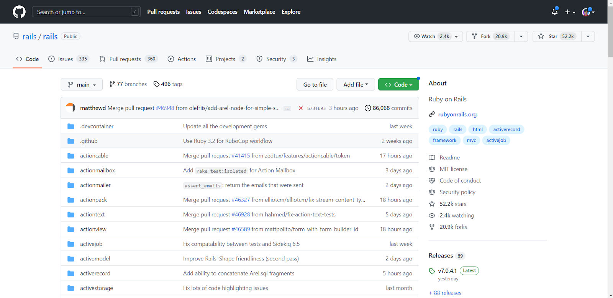Image resolution: width=613 pixels, height=298 pixels.
Task: Go to GitHub home via Octocat logo
Action: coord(19,12)
